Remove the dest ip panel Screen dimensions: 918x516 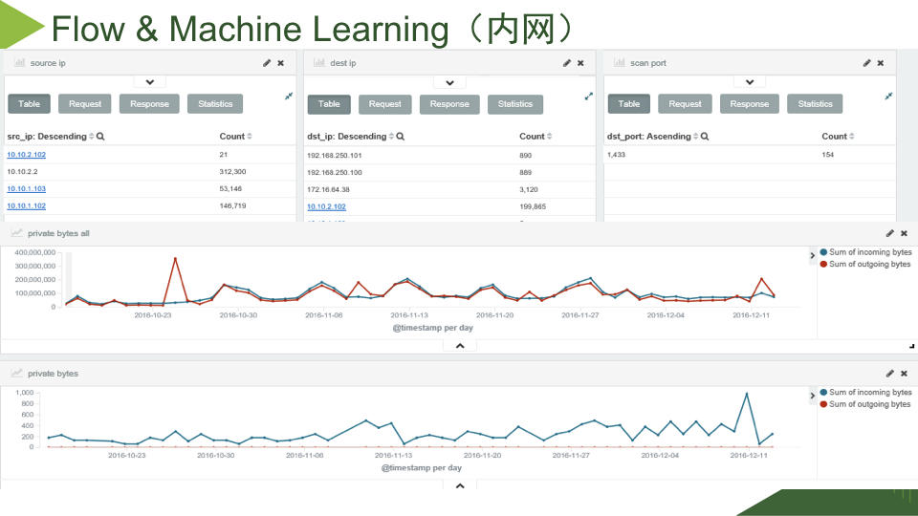point(580,63)
